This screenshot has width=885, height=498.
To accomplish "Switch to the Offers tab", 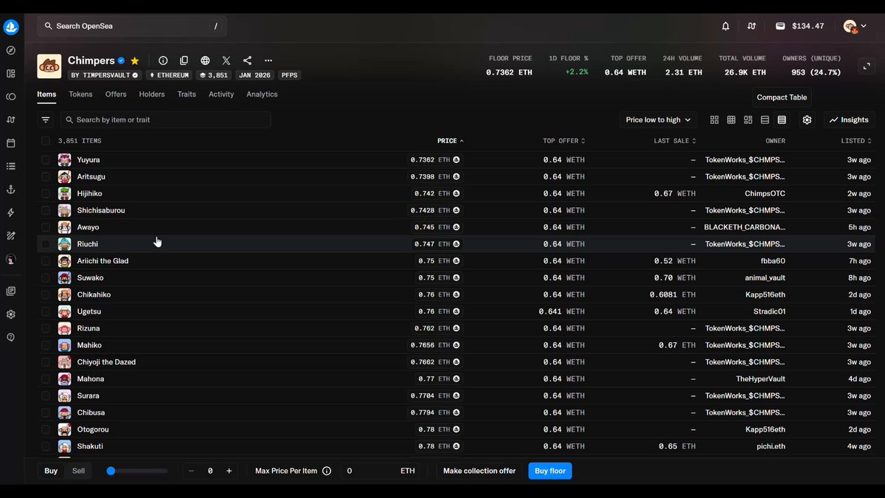I will (x=116, y=94).
